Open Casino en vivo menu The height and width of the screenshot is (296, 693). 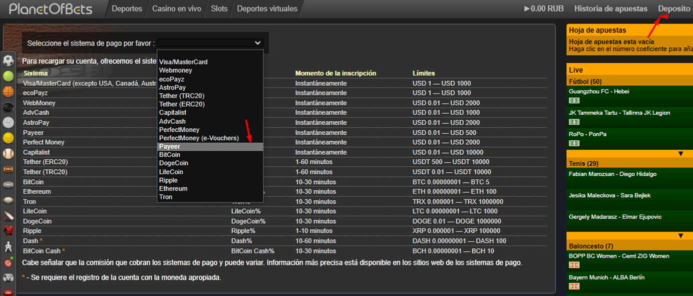coord(177,9)
